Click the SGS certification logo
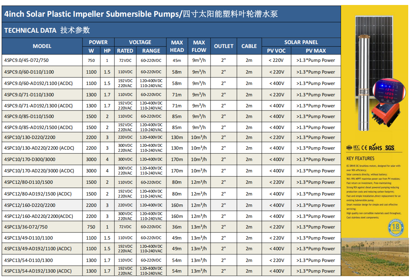This screenshot has width=410, height=279. pos(390,147)
